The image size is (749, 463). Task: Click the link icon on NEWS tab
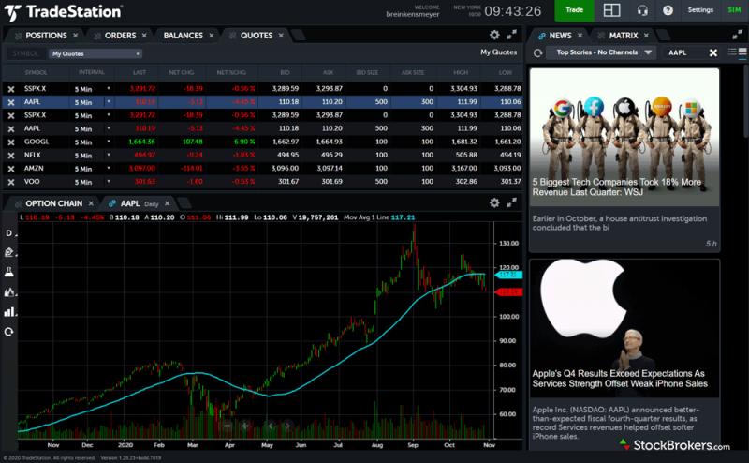[542, 36]
